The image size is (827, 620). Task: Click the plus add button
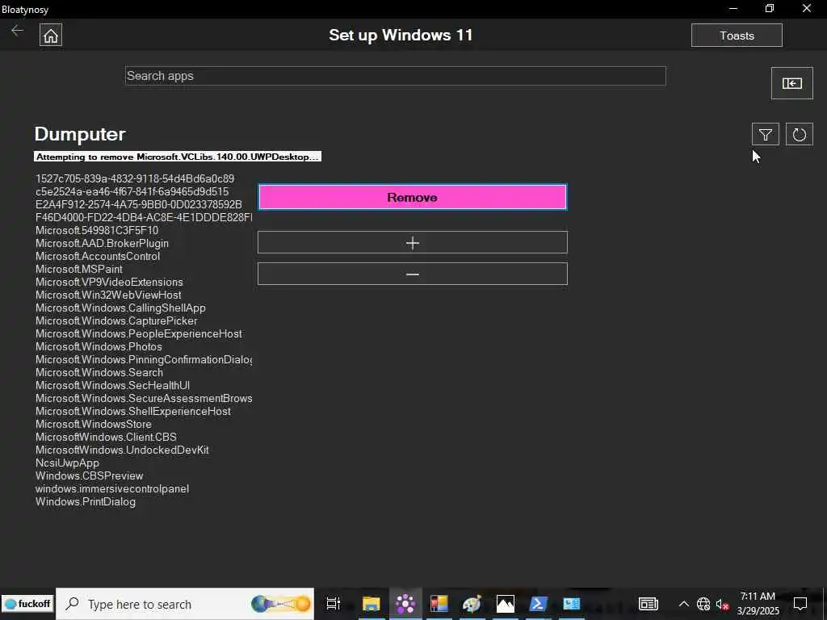click(413, 242)
